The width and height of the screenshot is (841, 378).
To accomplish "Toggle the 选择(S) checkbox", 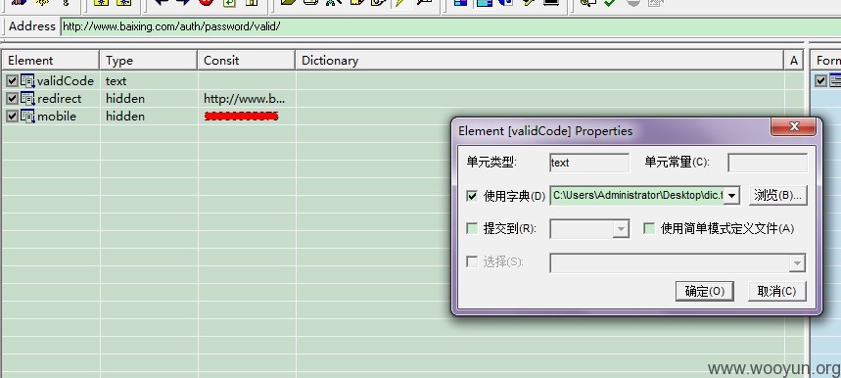I will 472,262.
